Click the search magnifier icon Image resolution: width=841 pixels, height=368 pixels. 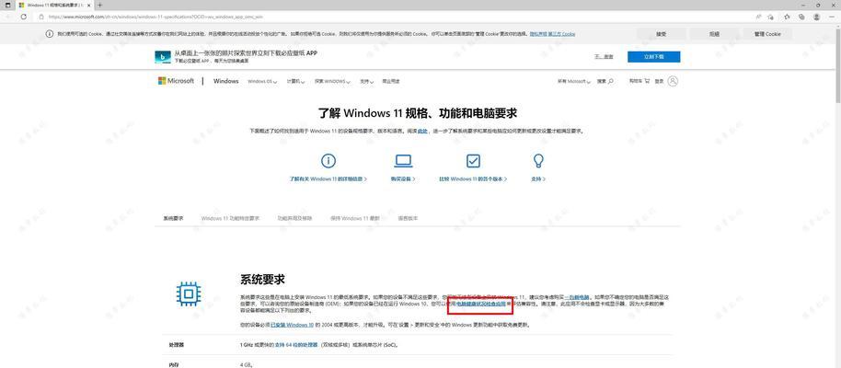610,82
